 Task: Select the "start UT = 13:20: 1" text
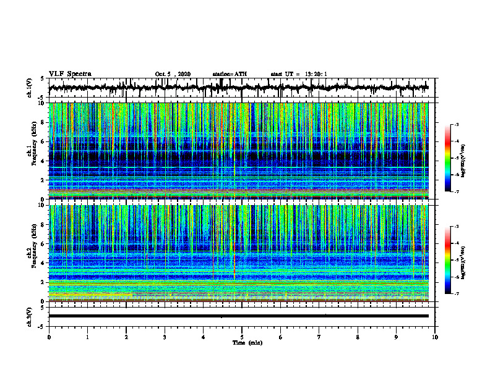pyautogui.click(x=299, y=74)
